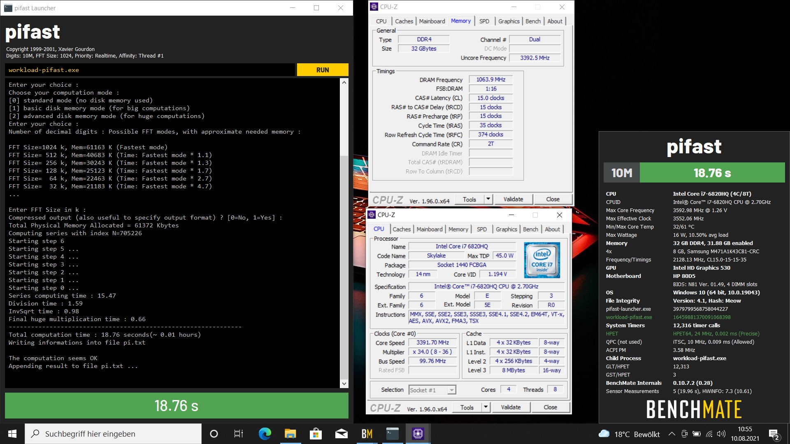
Task: Expand Tools dropdown arrow in lower CPU-Z window
Action: click(486, 407)
